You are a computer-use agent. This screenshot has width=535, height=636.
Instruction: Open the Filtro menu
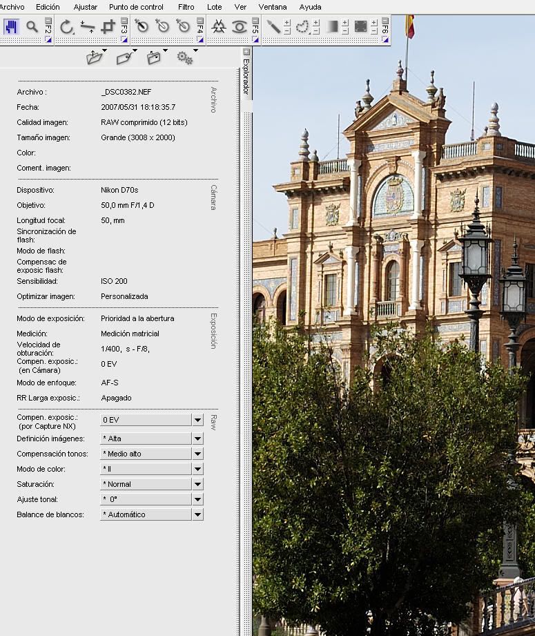[186, 7]
